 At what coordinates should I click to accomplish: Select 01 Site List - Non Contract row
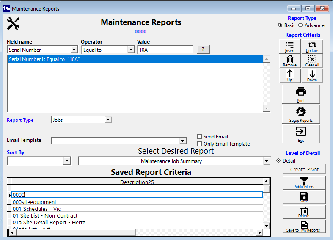pos(45,215)
